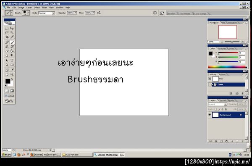
Task: Reset default colors icon in toolbox
Action: coord(6,86)
